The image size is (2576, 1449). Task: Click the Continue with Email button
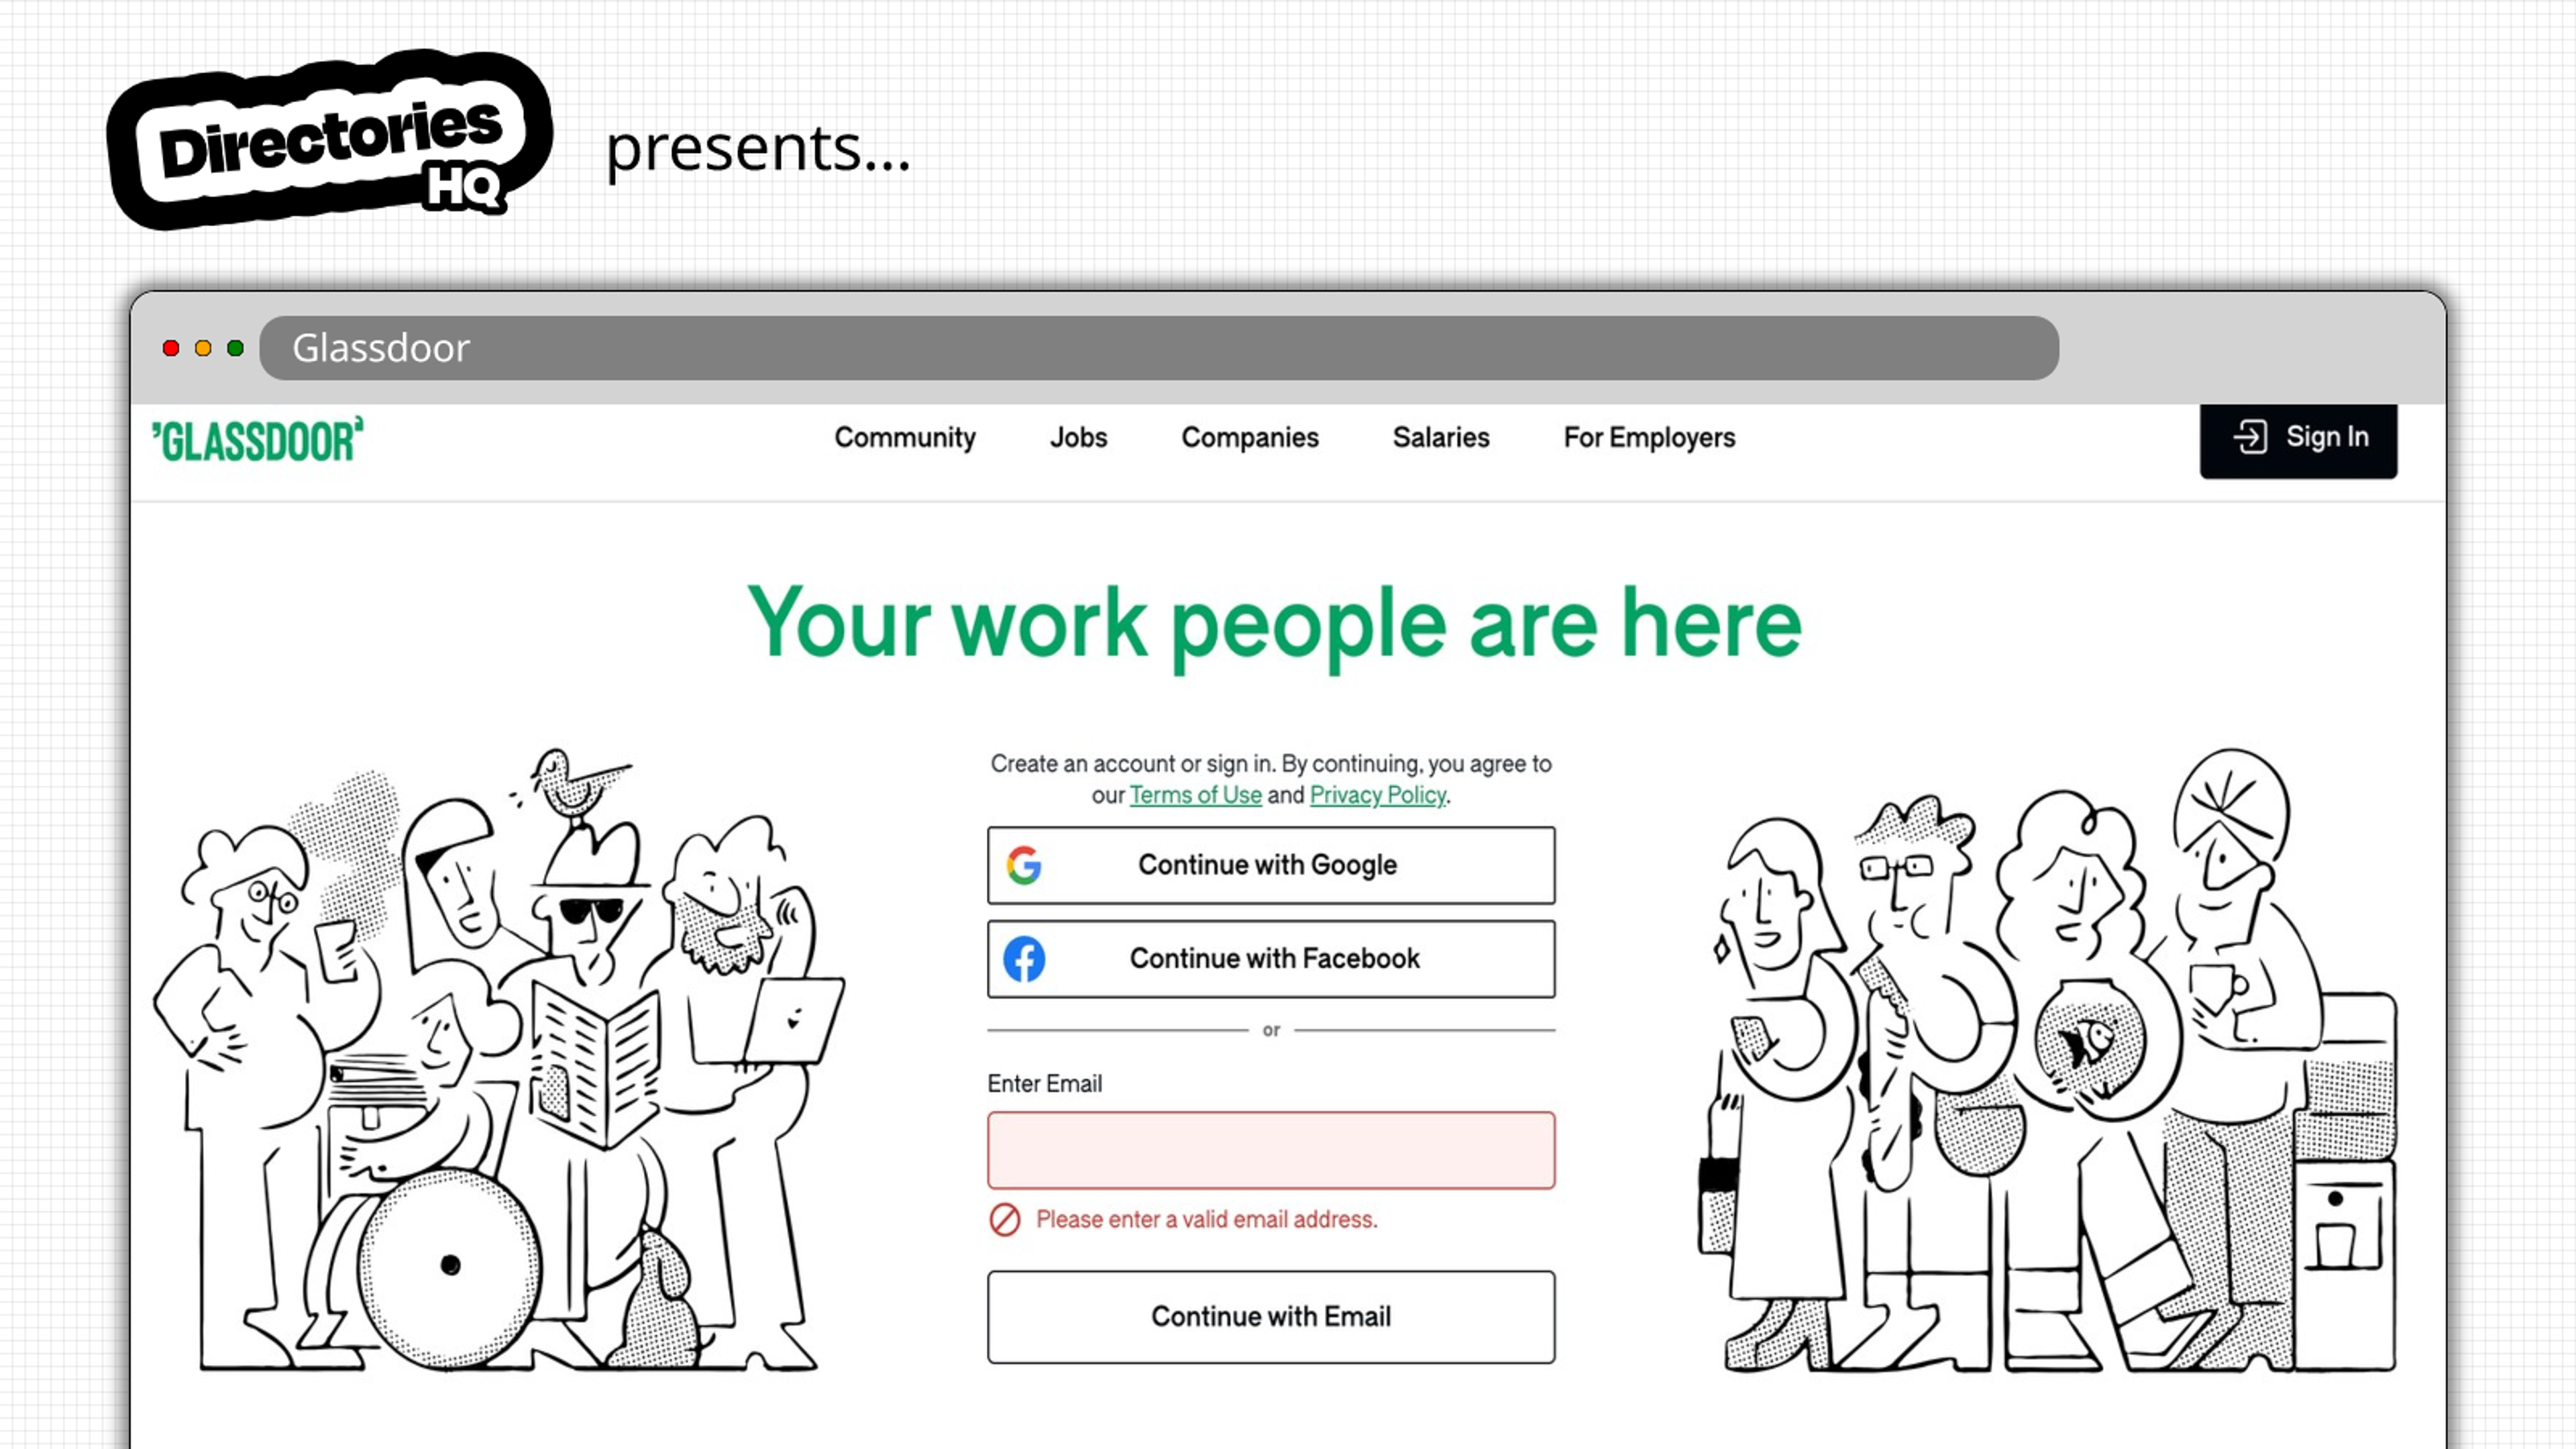coord(1271,1316)
